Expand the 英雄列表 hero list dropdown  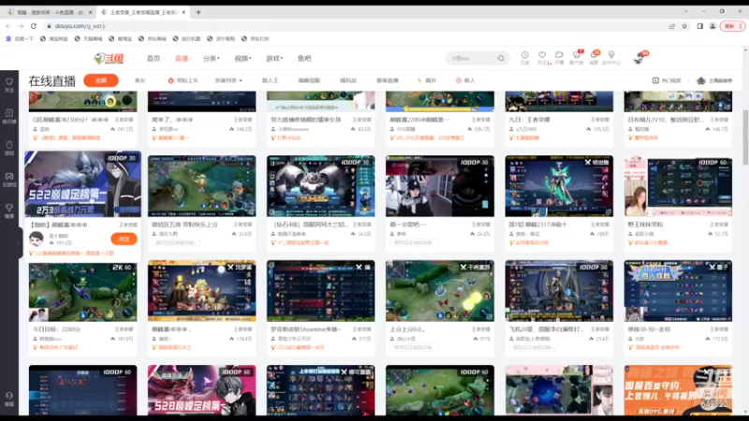pos(228,80)
